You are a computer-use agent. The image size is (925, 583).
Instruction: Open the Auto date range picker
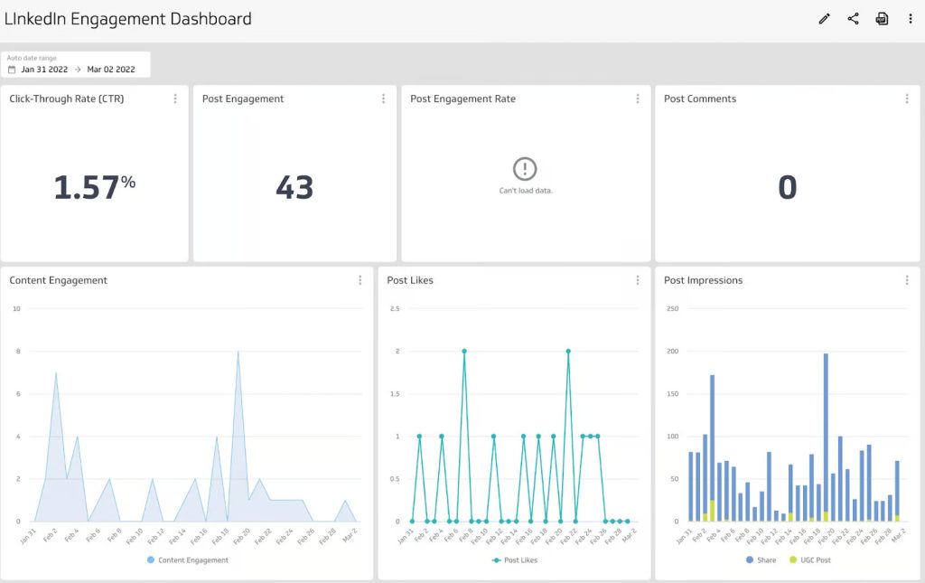click(x=76, y=65)
